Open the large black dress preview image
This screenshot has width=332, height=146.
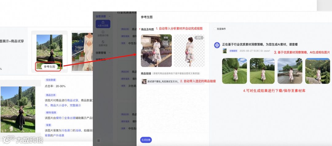pos(18,110)
